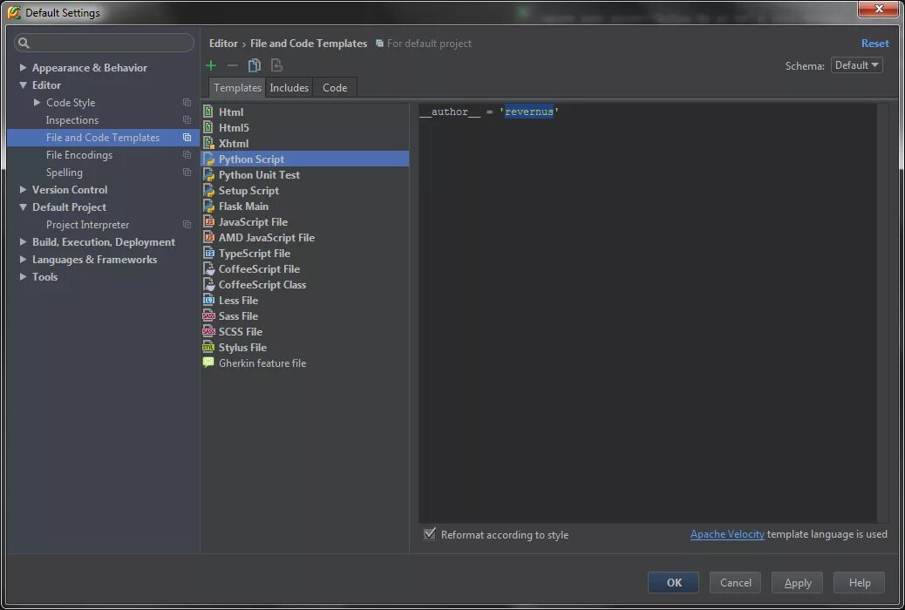This screenshot has width=905, height=610.
Task: Click the SCSS File pink icon
Action: tap(208, 331)
